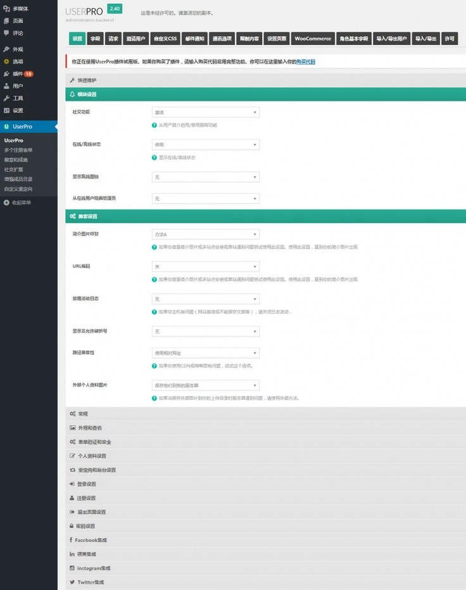Open the 显示名允许破折号 dropdown
Image resolution: width=466 pixels, height=590 pixels.
tap(206, 331)
